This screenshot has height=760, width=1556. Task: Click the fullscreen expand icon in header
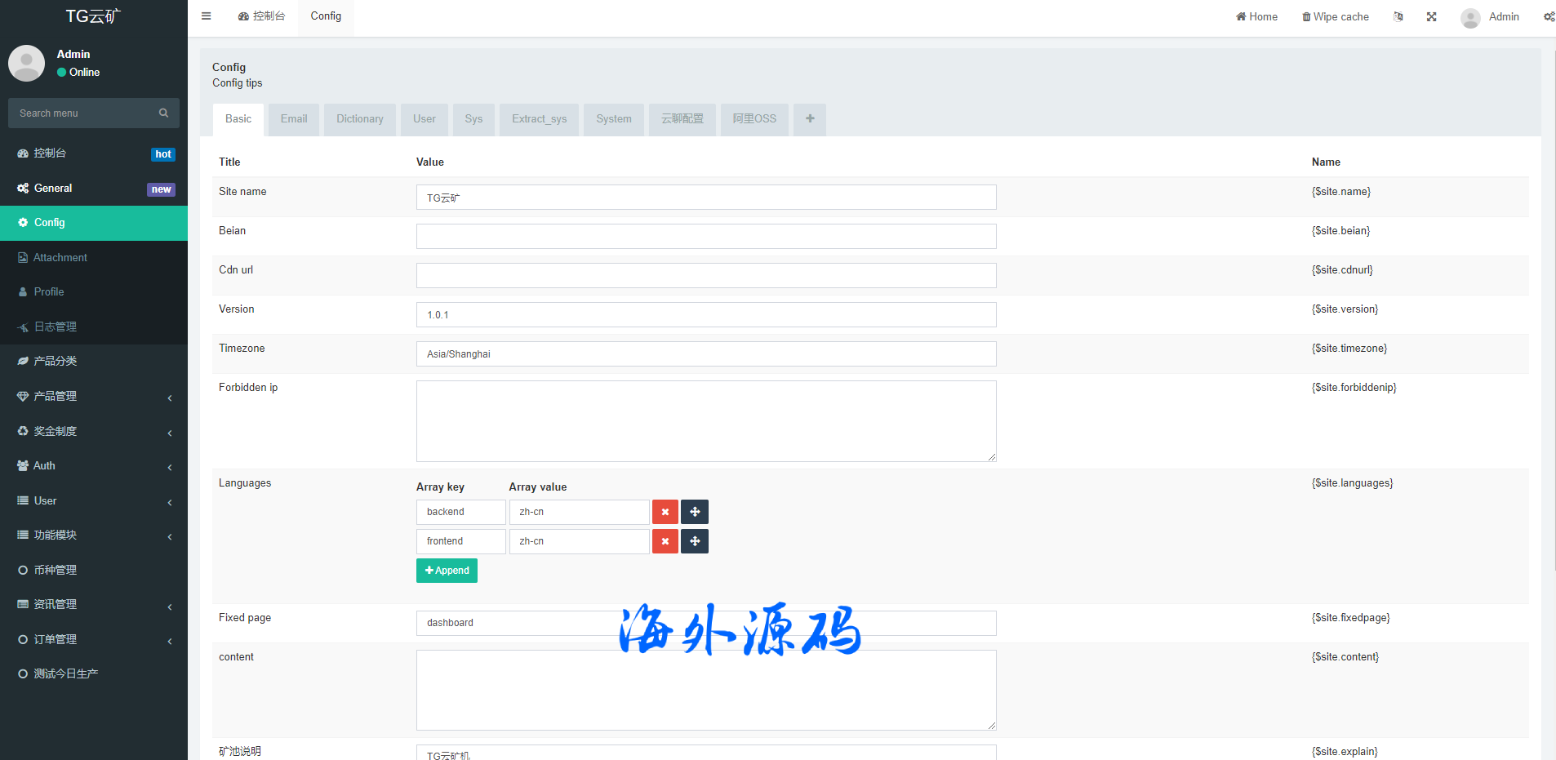click(1431, 16)
